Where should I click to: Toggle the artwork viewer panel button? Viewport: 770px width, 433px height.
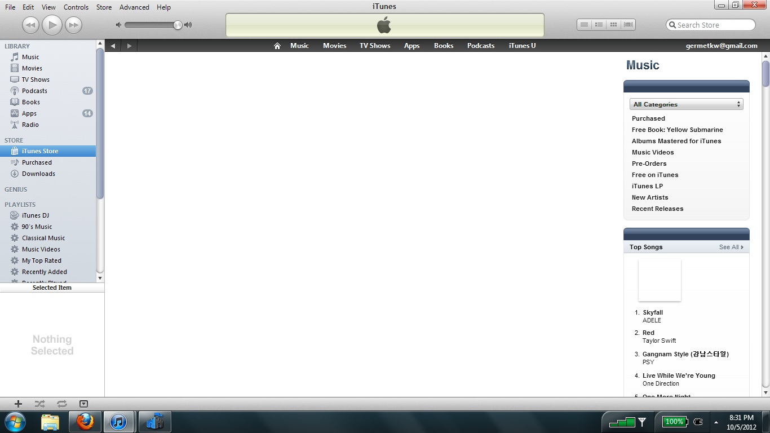(x=83, y=404)
